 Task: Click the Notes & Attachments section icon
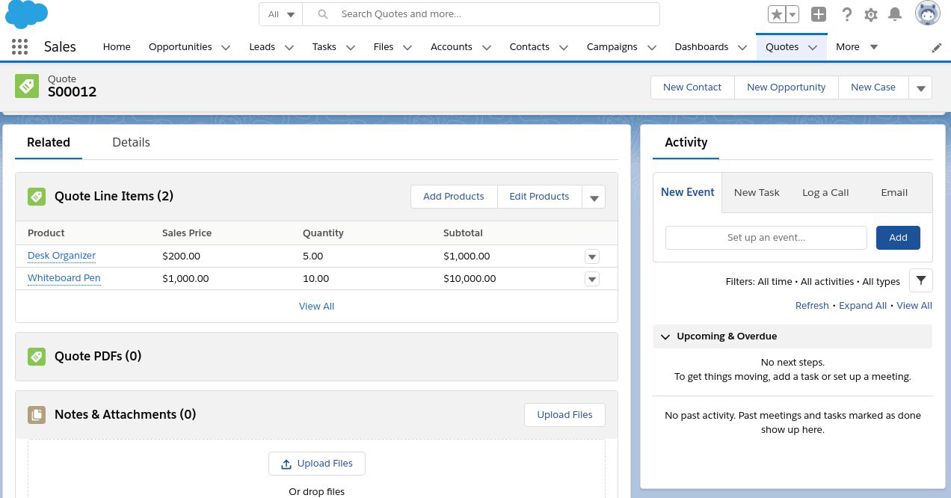37,414
